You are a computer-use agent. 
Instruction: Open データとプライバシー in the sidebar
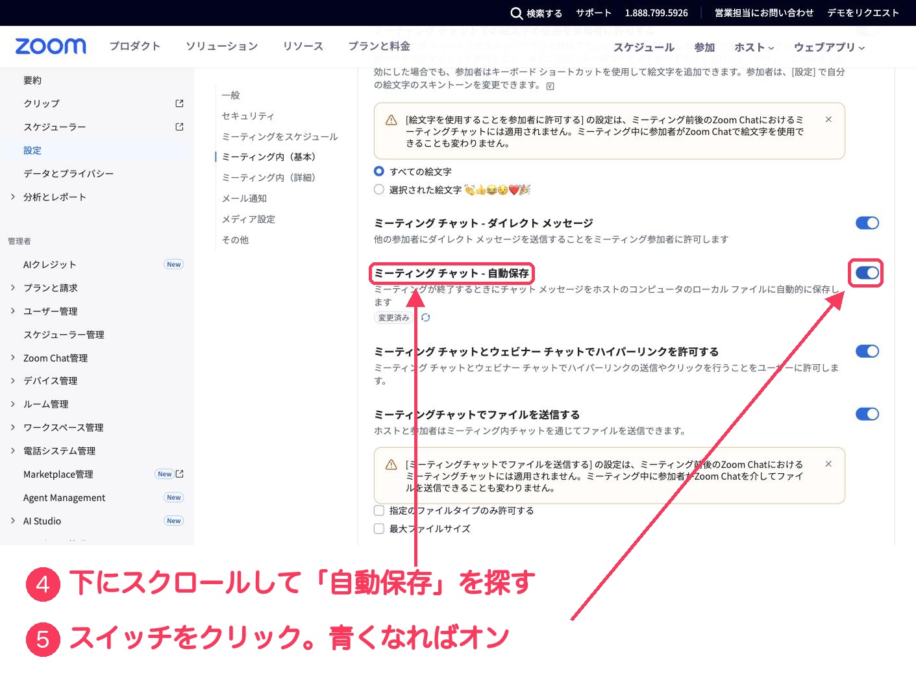point(68,173)
